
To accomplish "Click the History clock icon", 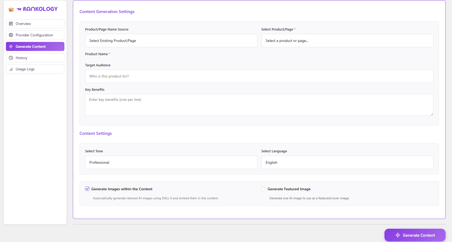I will (11, 58).
